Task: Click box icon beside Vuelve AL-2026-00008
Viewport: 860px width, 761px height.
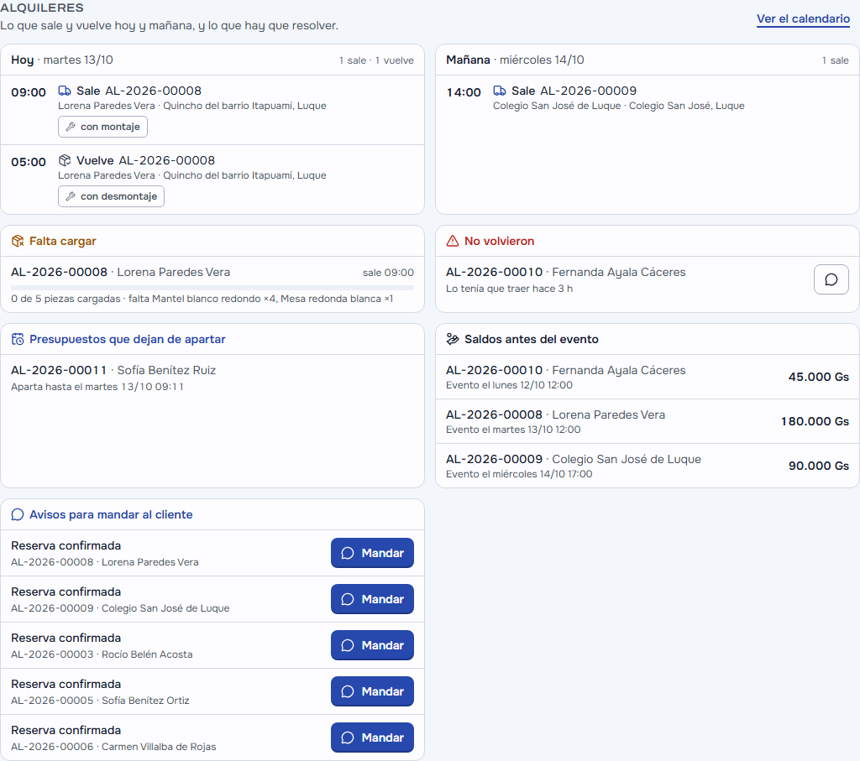Action: [x=65, y=160]
